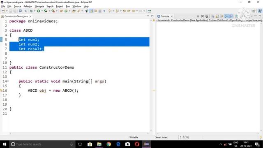Maximize the editor pane
The width and height of the screenshot is (263, 148).
click(152, 16)
